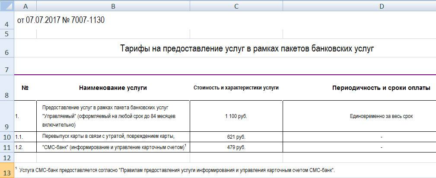Select the 'Перевыпуск карты' service cell
The image size is (436, 178).
coord(108,137)
